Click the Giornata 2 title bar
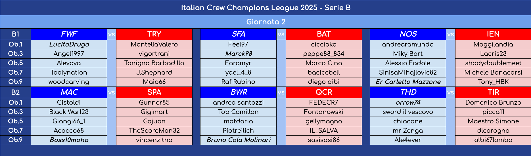 point(265,22)
